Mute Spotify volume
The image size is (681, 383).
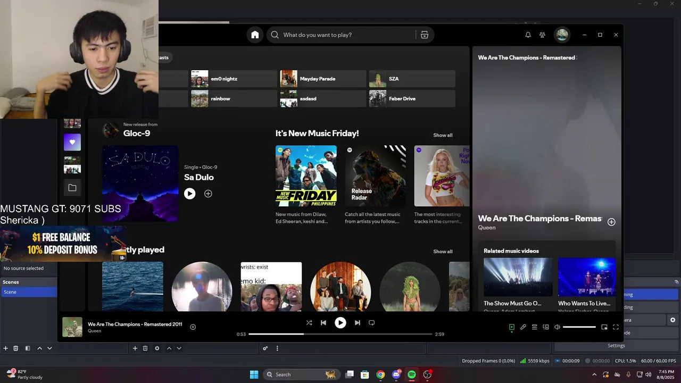pos(557,327)
